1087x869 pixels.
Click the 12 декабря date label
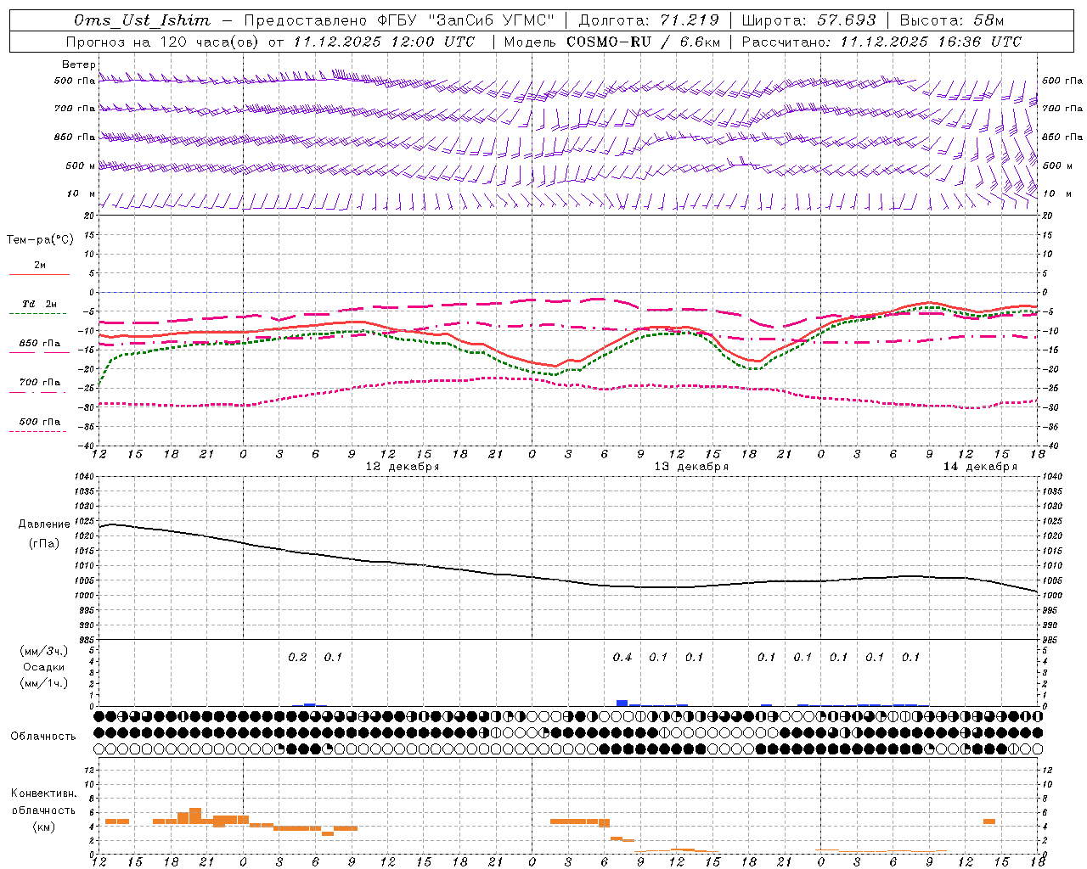(x=403, y=467)
